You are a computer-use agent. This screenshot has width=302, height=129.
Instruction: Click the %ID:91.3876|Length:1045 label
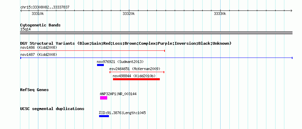coord(122,113)
